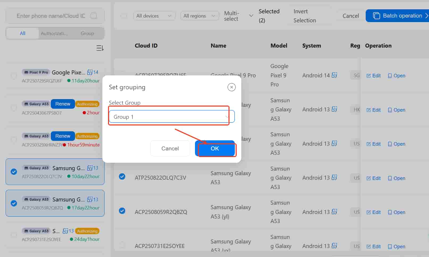This screenshot has height=257, width=429.
Task: Click Android 14 system info icon
Action: coord(334,75)
